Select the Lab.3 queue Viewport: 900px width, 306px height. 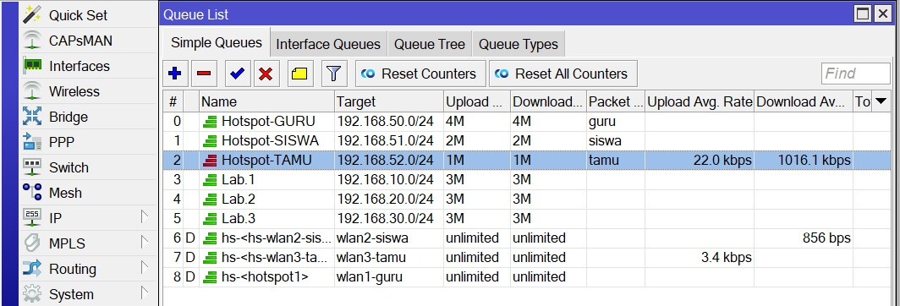[x=528, y=219]
